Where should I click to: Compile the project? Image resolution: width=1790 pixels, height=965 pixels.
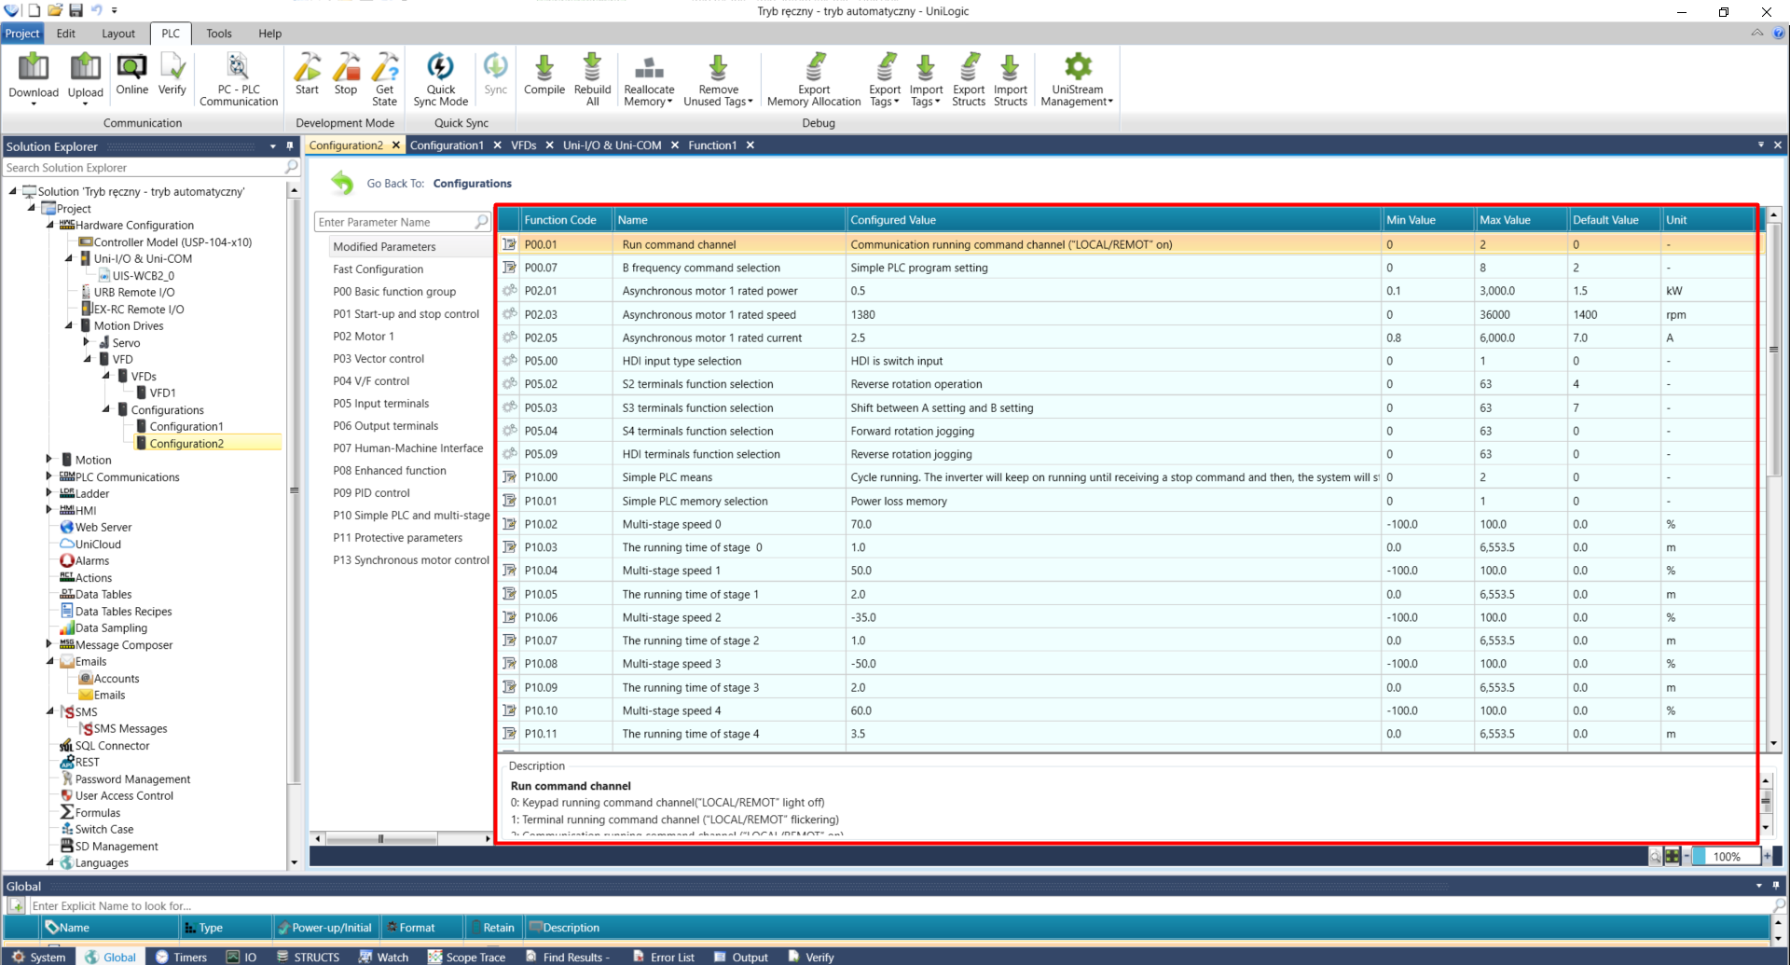(x=544, y=74)
